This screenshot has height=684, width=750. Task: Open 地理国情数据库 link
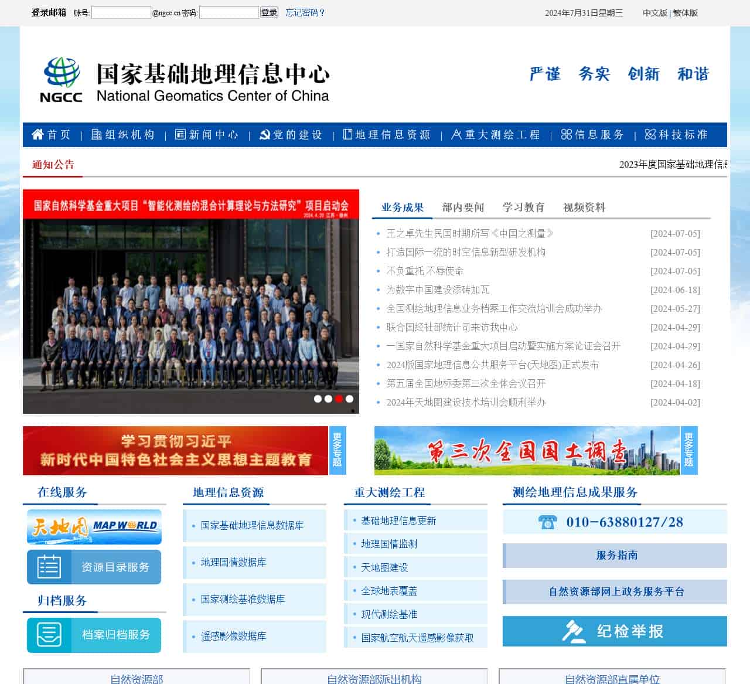233,562
